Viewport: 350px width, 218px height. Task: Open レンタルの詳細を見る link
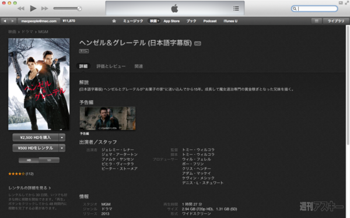tap(30, 188)
